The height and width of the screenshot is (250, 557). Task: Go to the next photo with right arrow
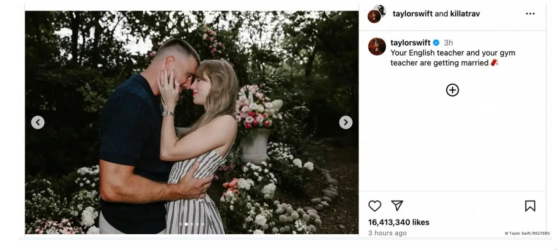[346, 122]
